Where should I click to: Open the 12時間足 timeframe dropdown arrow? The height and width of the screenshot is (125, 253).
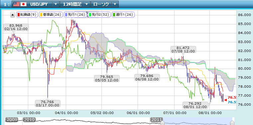87,4
